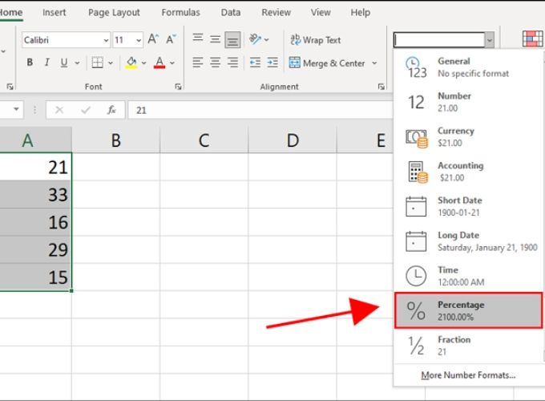Toggle Underline formatting
The width and height of the screenshot is (545, 401).
click(x=64, y=63)
